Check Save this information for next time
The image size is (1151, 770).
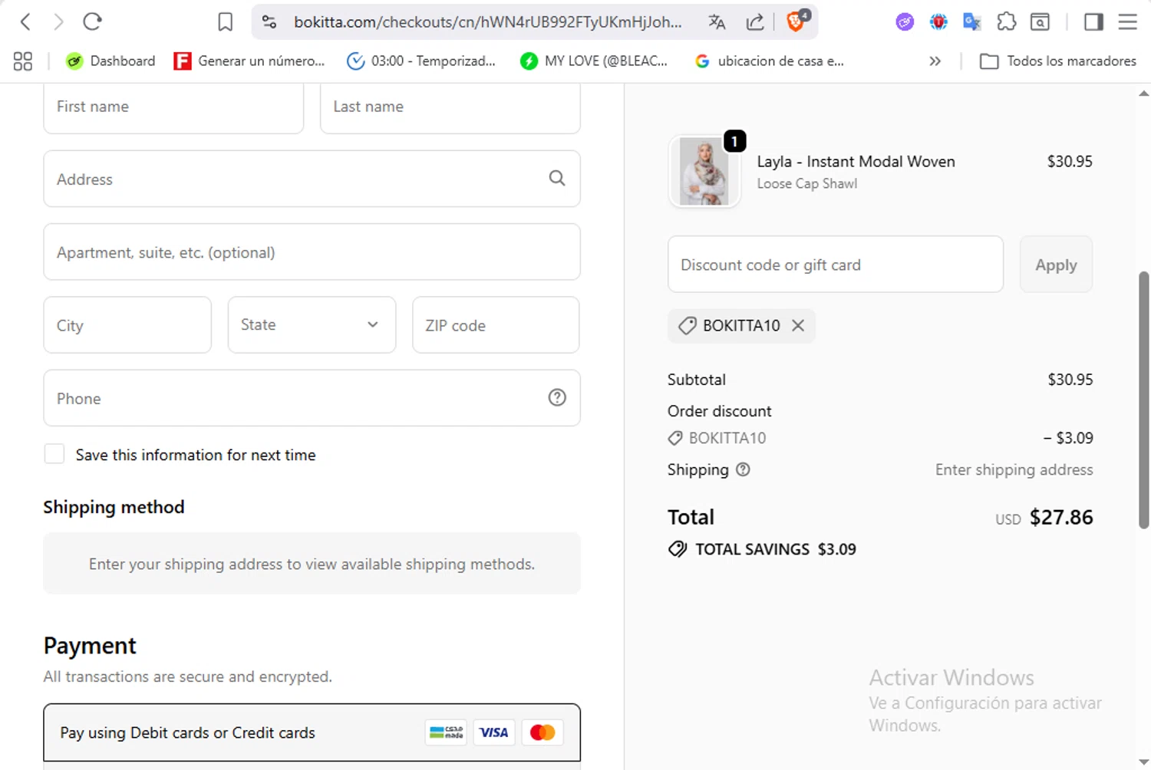click(x=54, y=454)
